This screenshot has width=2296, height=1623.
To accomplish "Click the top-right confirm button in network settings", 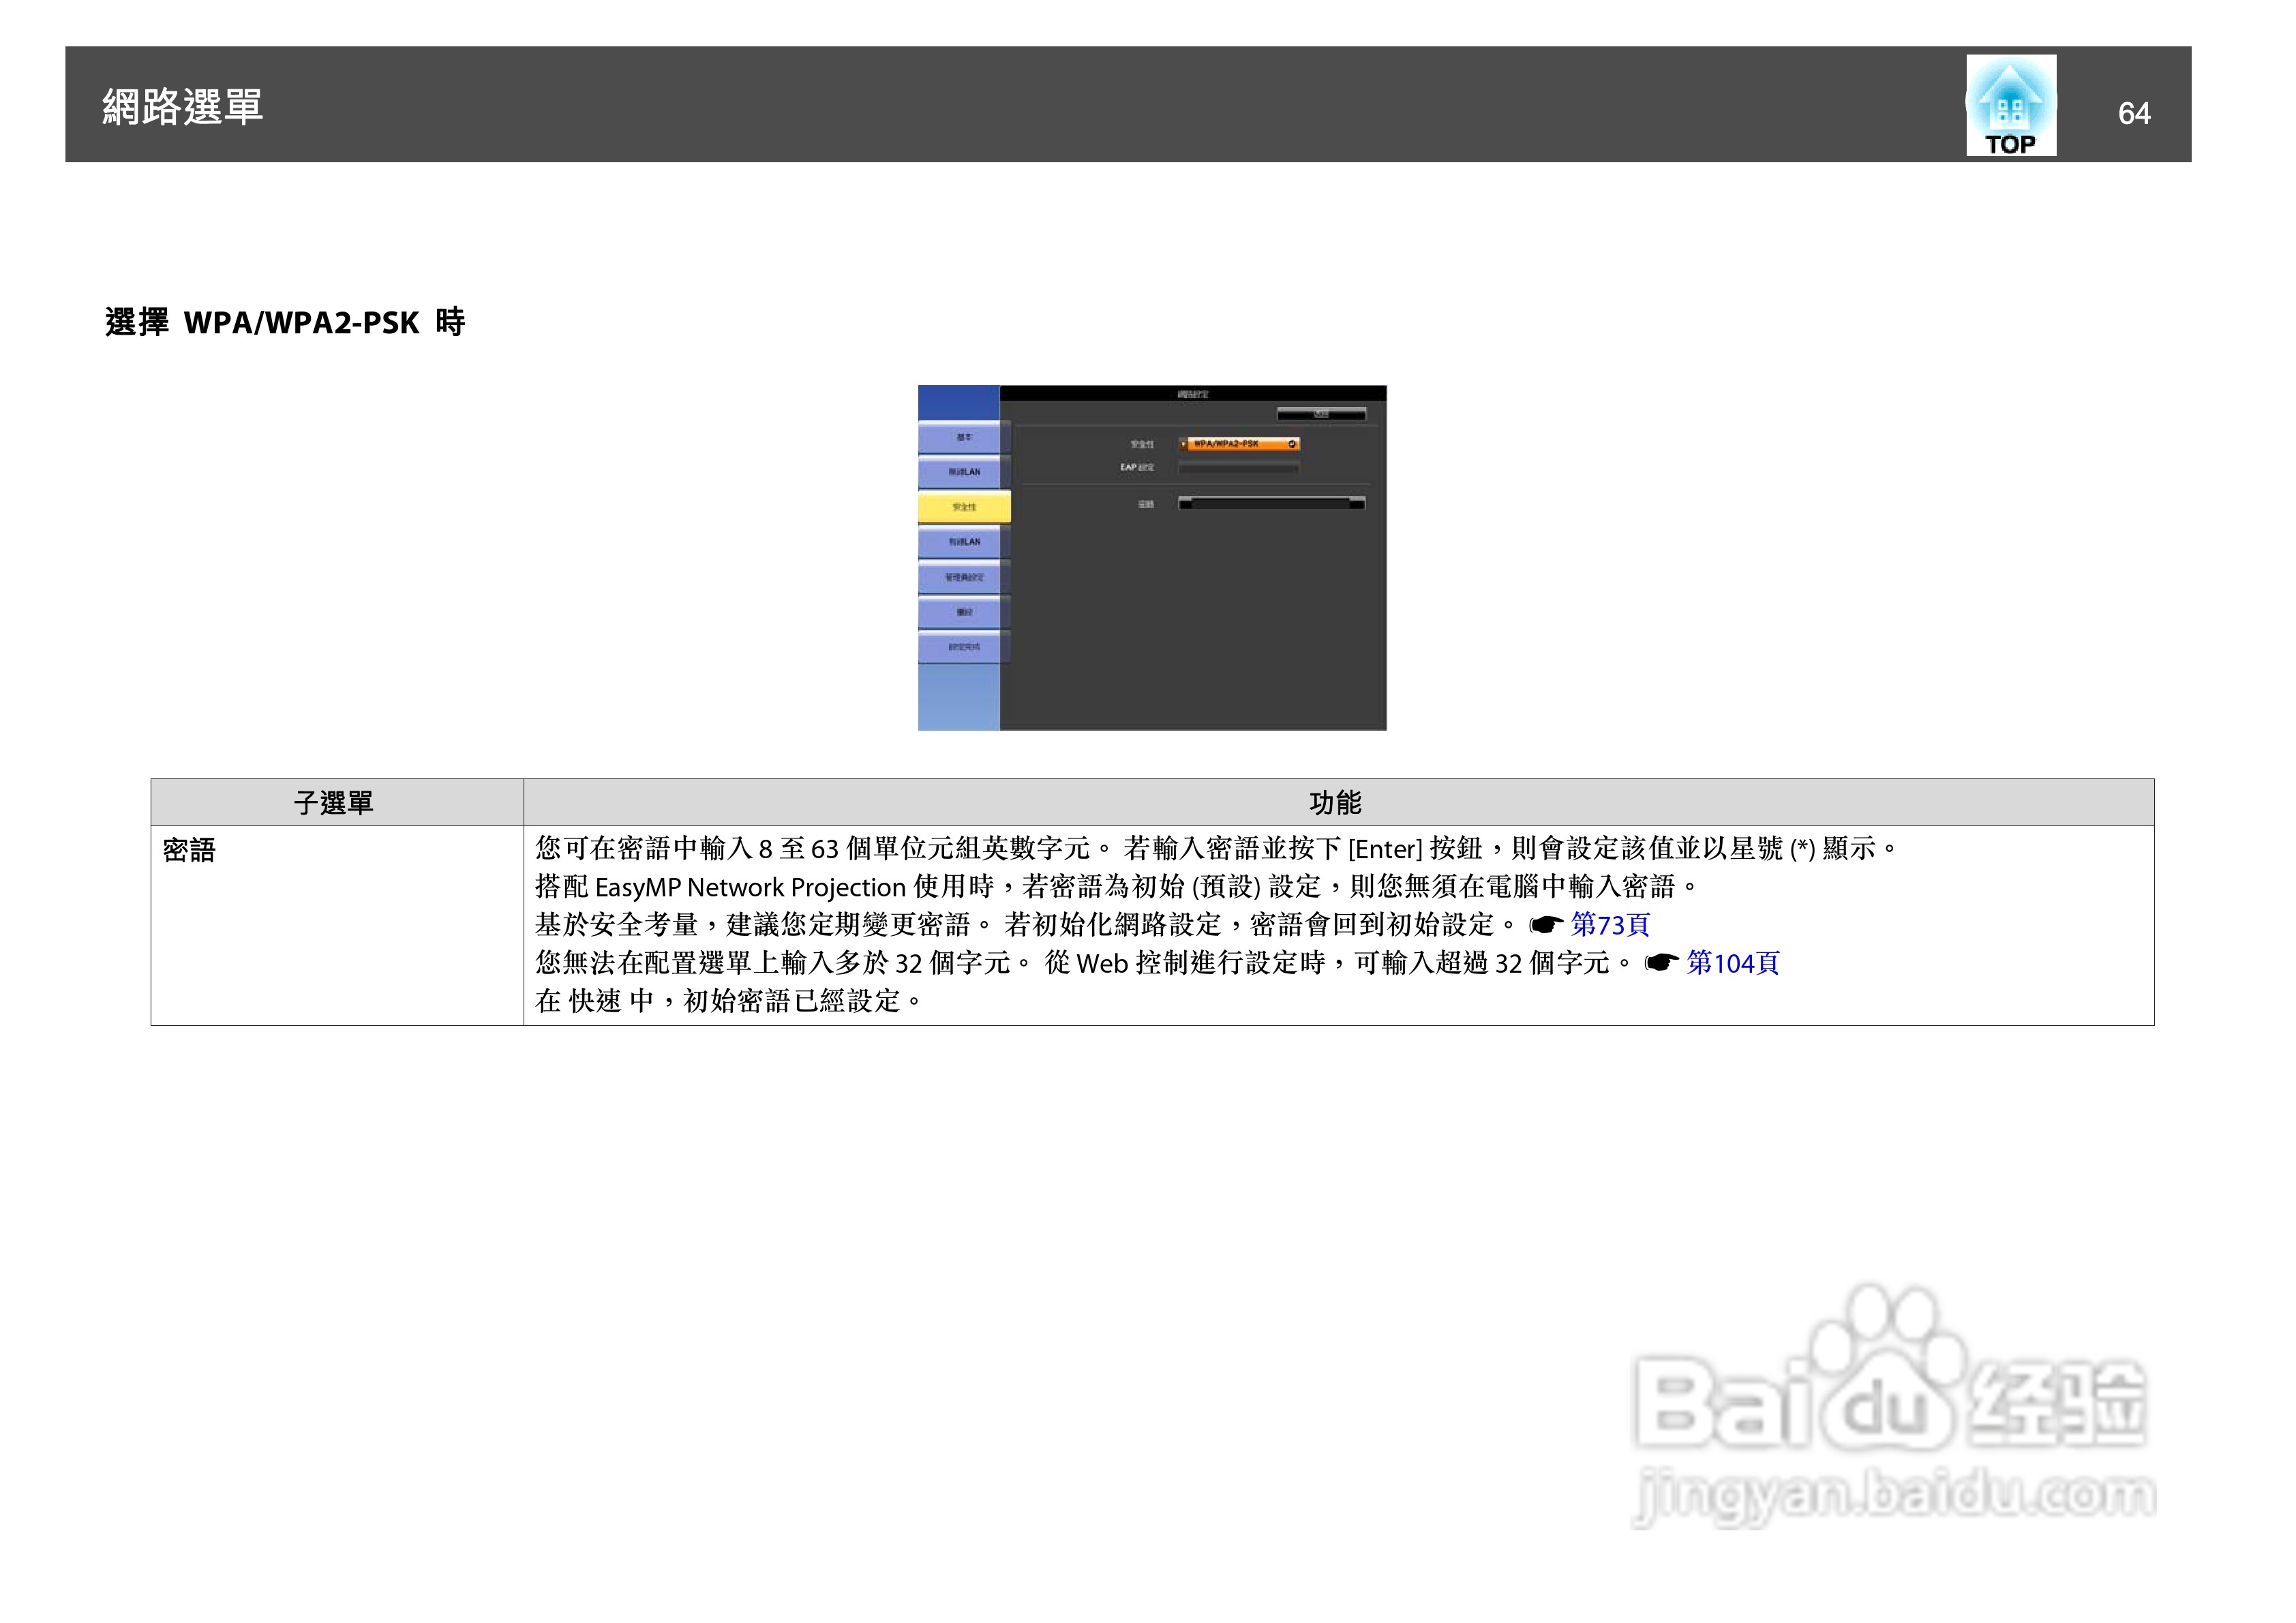I will 1322,413.
